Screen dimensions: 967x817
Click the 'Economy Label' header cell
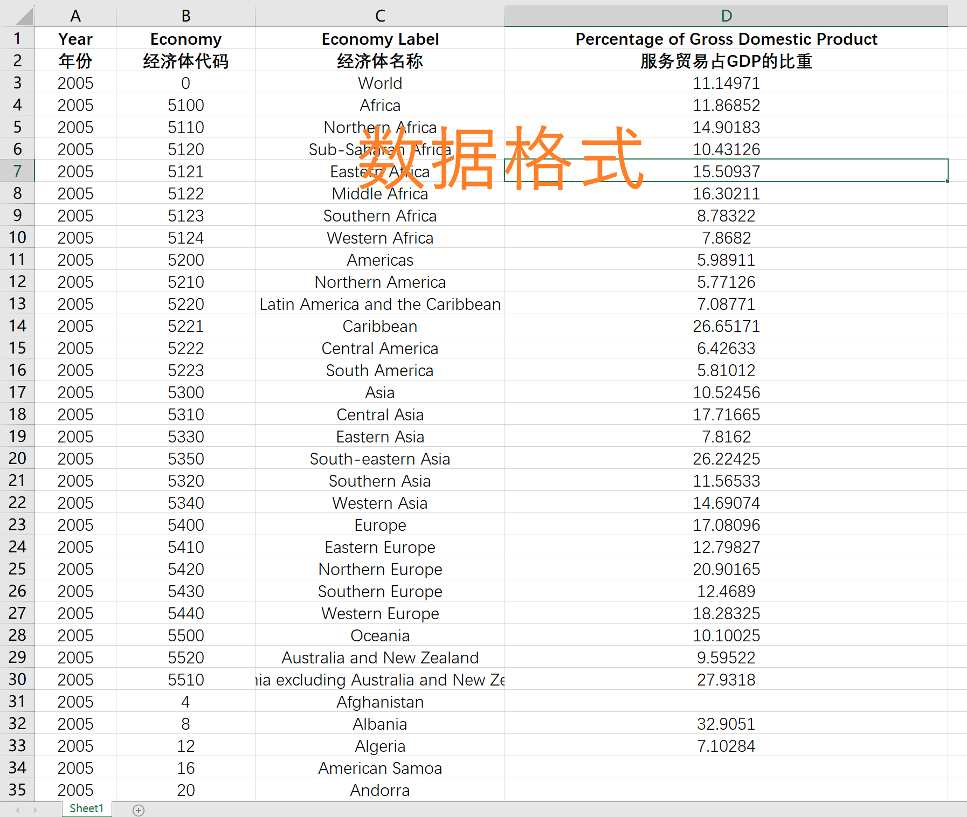380,39
